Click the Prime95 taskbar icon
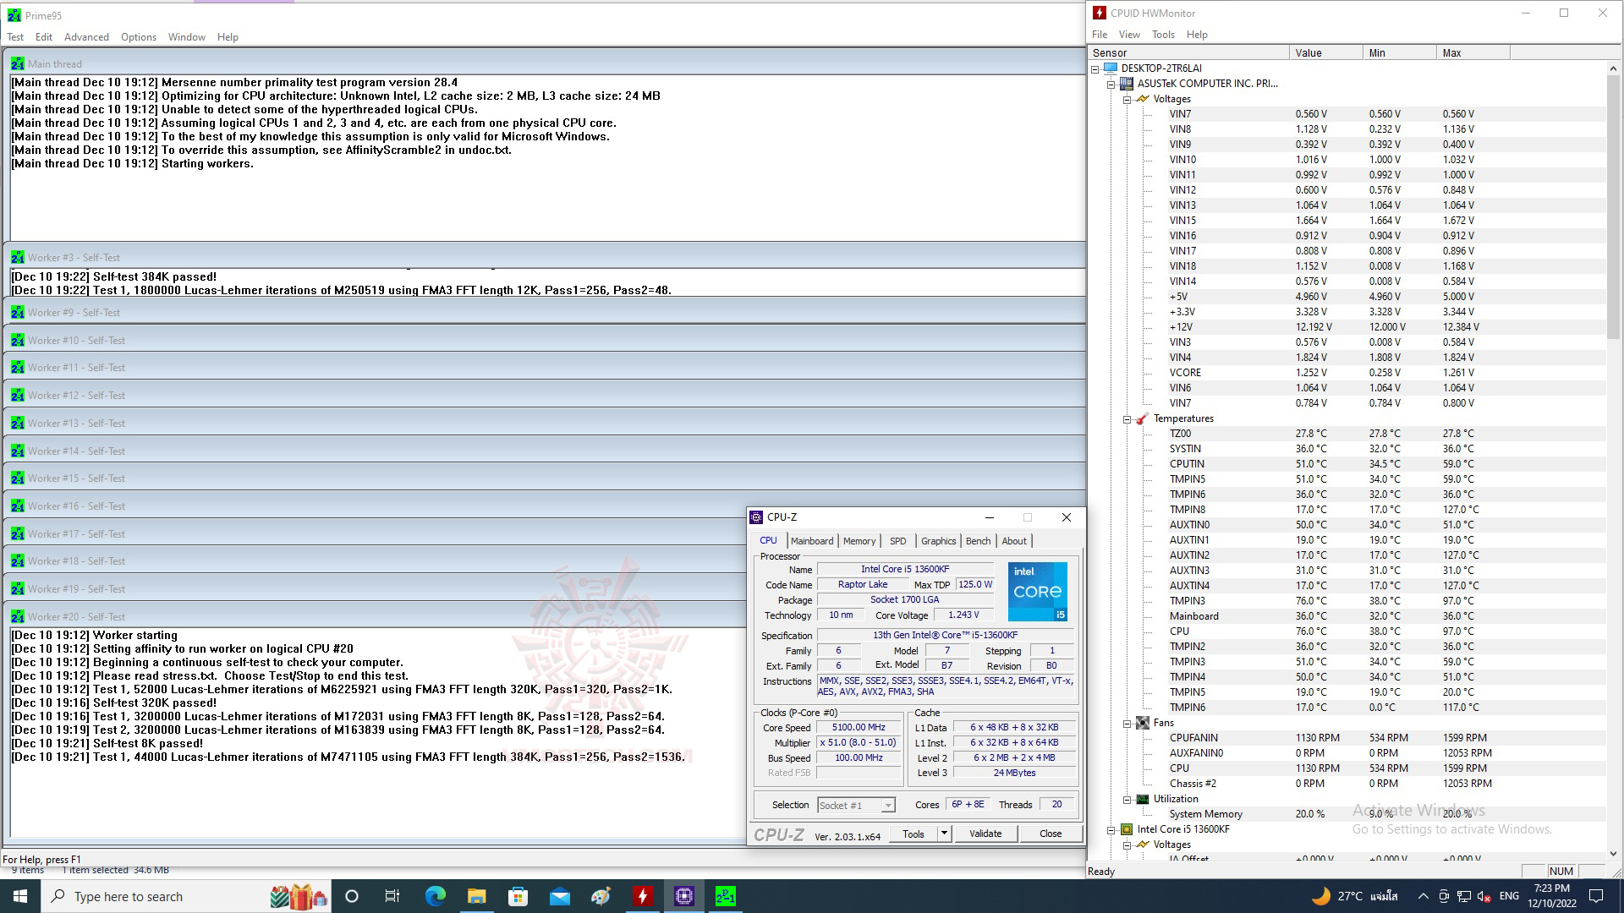Screen dimensions: 1624x913 (725, 896)
